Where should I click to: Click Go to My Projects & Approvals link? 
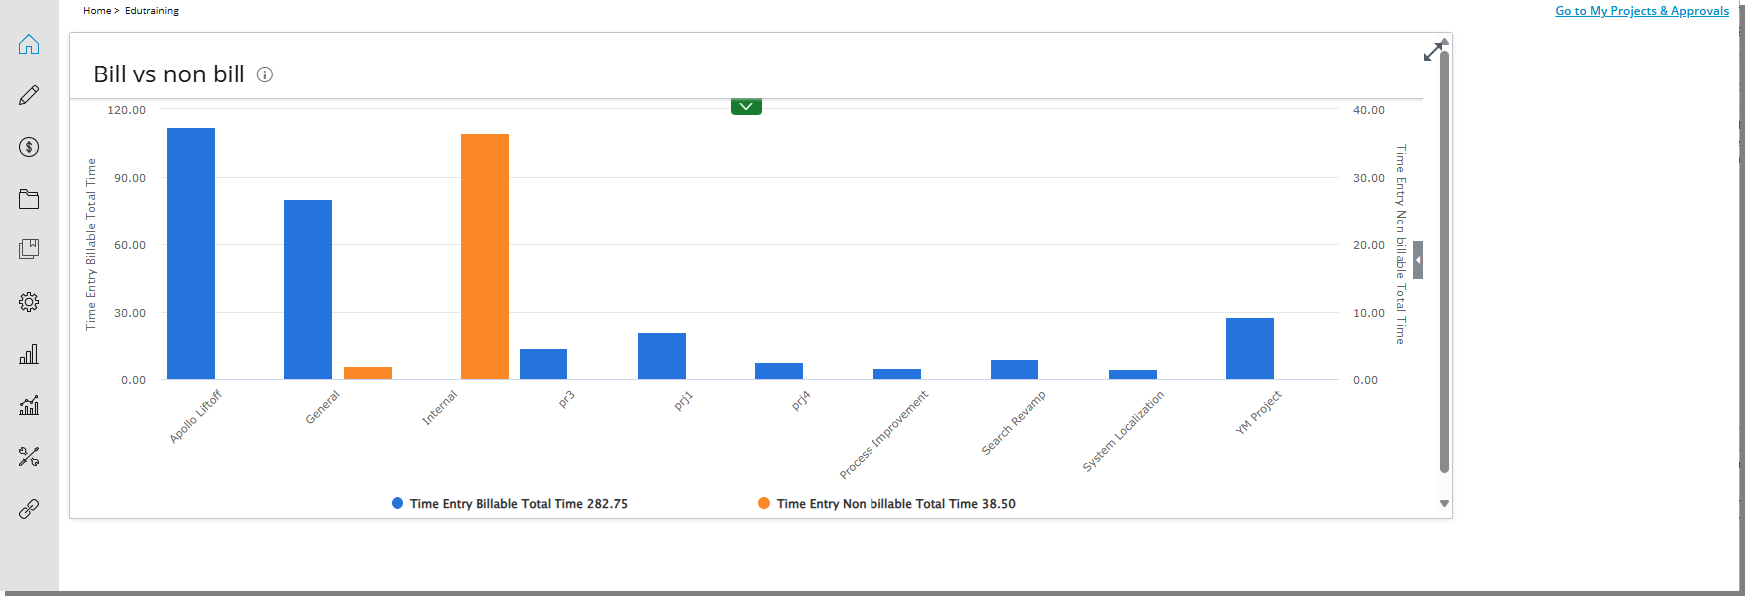(x=1642, y=11)
